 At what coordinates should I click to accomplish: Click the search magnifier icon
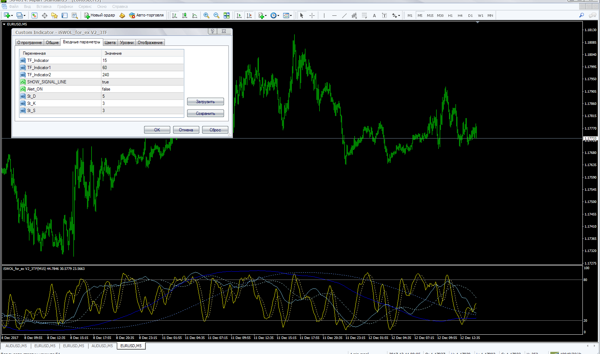click(581, 15)
